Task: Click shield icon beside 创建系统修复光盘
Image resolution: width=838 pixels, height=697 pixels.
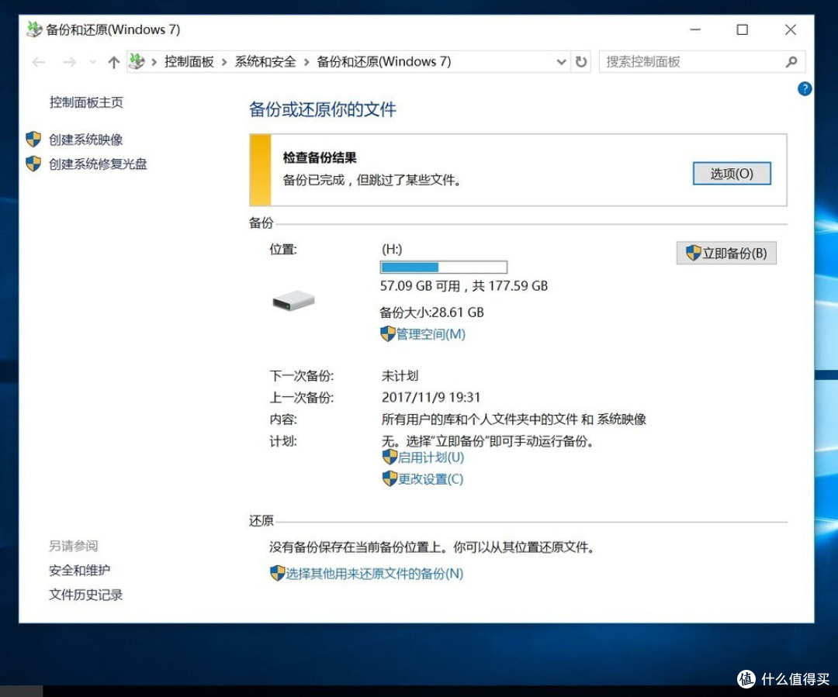Action: (33, 164)
